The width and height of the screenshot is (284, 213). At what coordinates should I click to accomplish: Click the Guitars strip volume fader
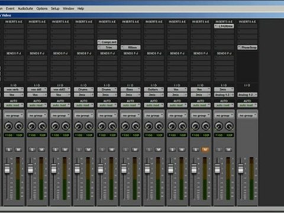pos(147,169)
